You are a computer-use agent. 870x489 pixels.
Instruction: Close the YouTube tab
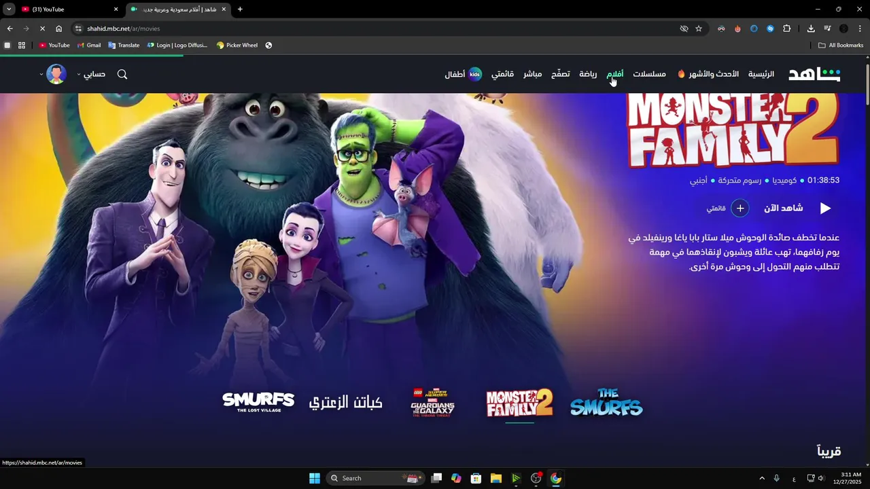pos(116,10)
